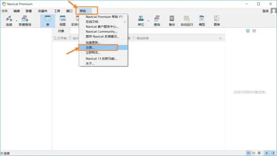The image size is (277, 156).
Task: Select 关于 (About) menu entry
Action: [103, 63]
